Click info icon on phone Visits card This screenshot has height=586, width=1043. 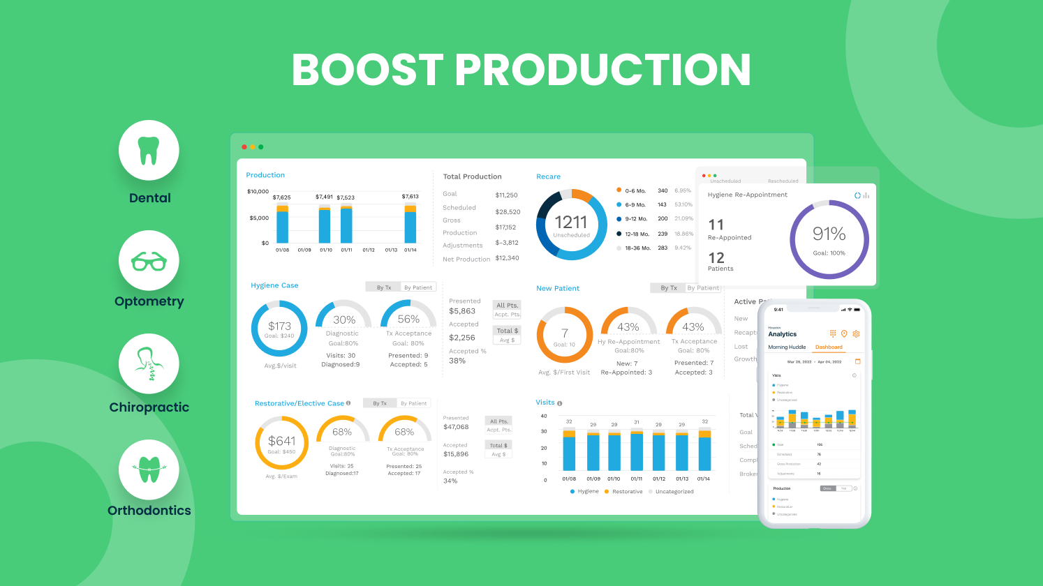click(855, 375)
